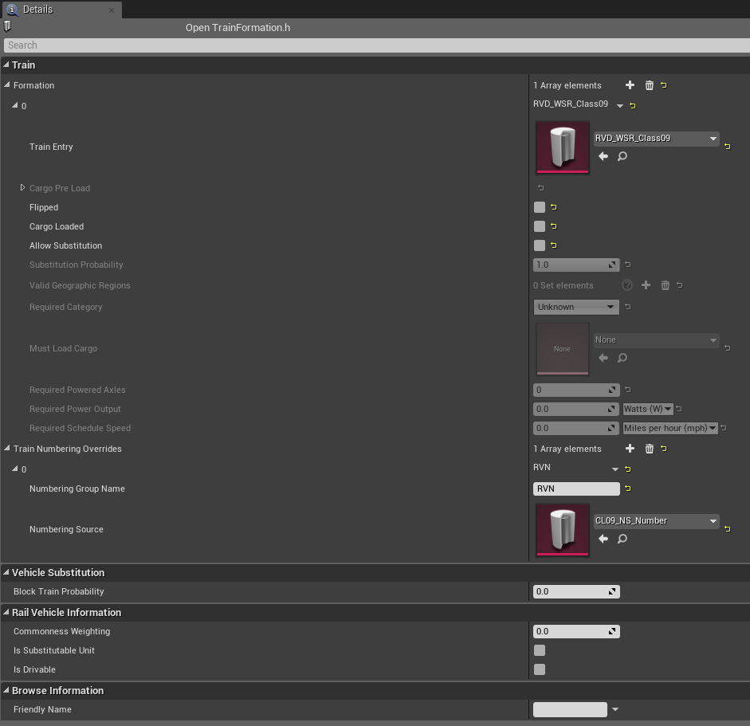Viewport: 750px width, 726px height.
Task: Add element to Train Numbering Overrides array
Action: pyautogui.click(x=630, y=449)
